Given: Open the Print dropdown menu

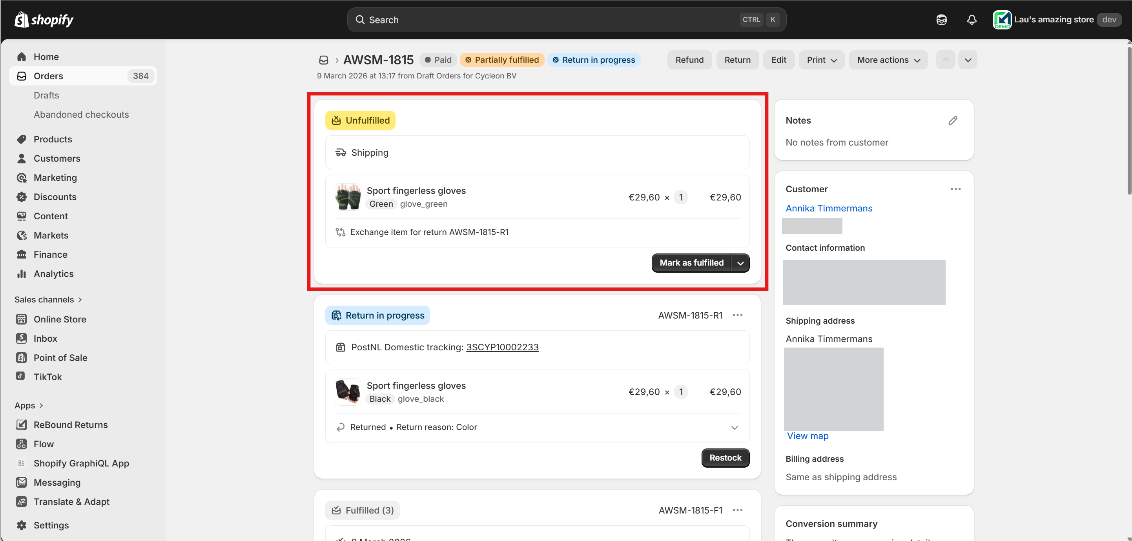Looking at the screenshot, I should click(821, 60).
